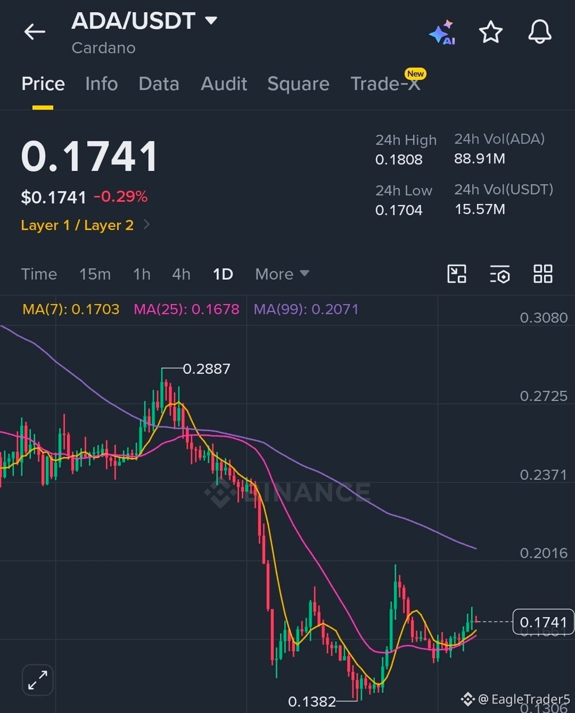The width and height of the screenshot is (575, 713).
Task: Click the 0.2371 price axis label
Action: [x=544, y=474]
